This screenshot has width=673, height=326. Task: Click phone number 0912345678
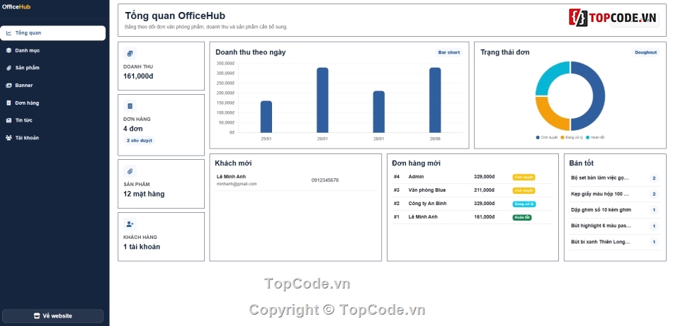[325, 180]
